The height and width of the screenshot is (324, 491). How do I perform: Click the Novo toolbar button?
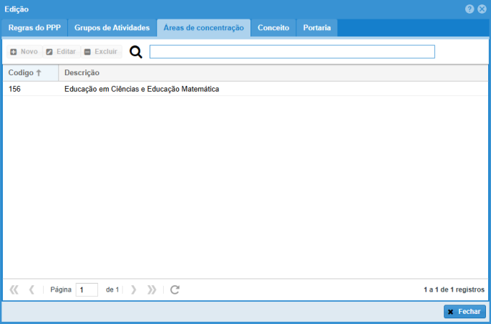click(x=24, y=52)
